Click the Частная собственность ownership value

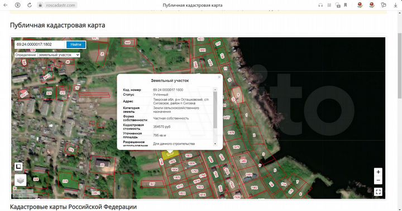click(x=171, y=119)
